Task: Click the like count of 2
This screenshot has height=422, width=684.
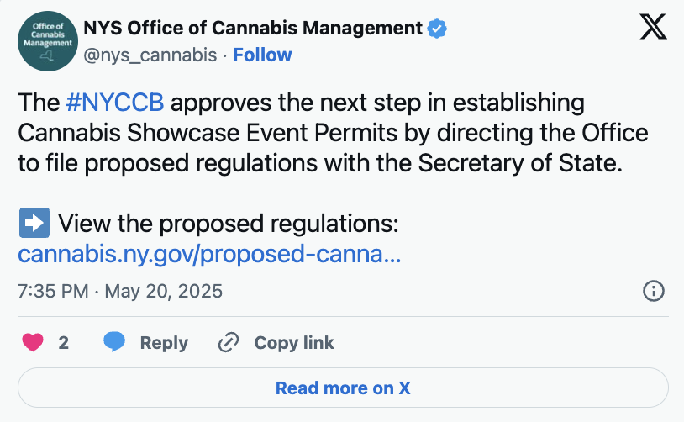Action: 64,343
